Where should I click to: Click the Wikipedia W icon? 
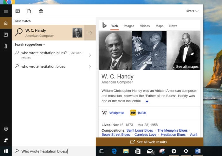coord(104,113)
